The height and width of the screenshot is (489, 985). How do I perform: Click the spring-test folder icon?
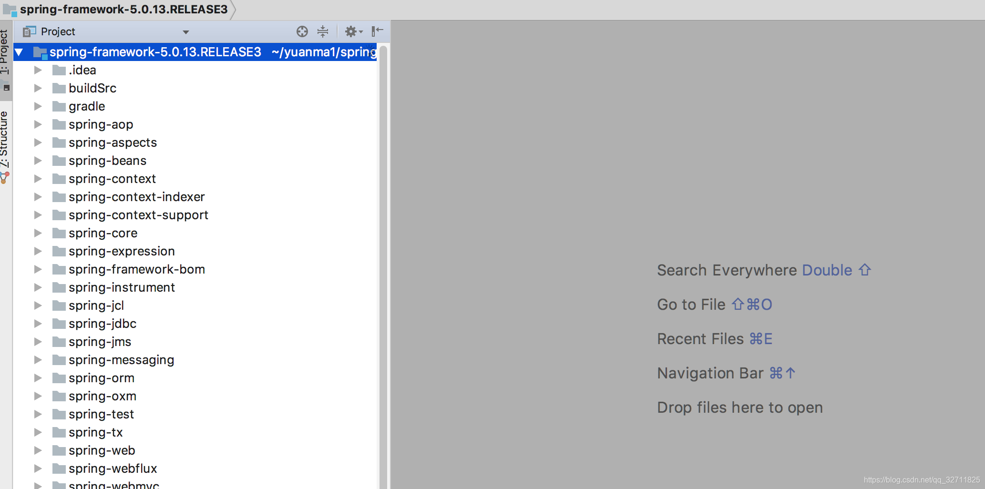[x=59, y=414]
